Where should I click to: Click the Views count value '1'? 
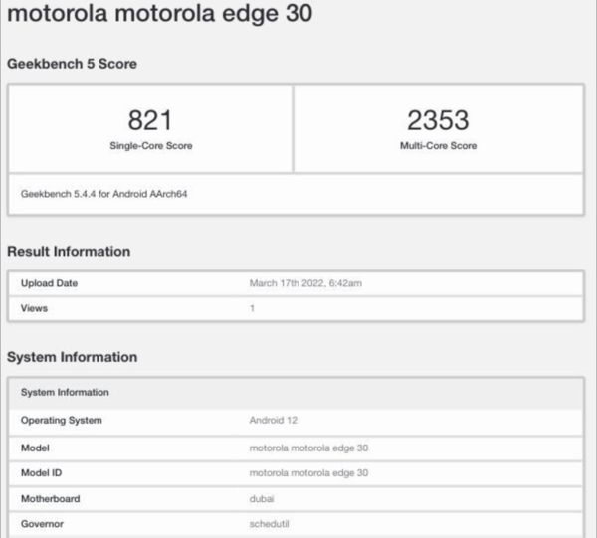coord(252,308)
